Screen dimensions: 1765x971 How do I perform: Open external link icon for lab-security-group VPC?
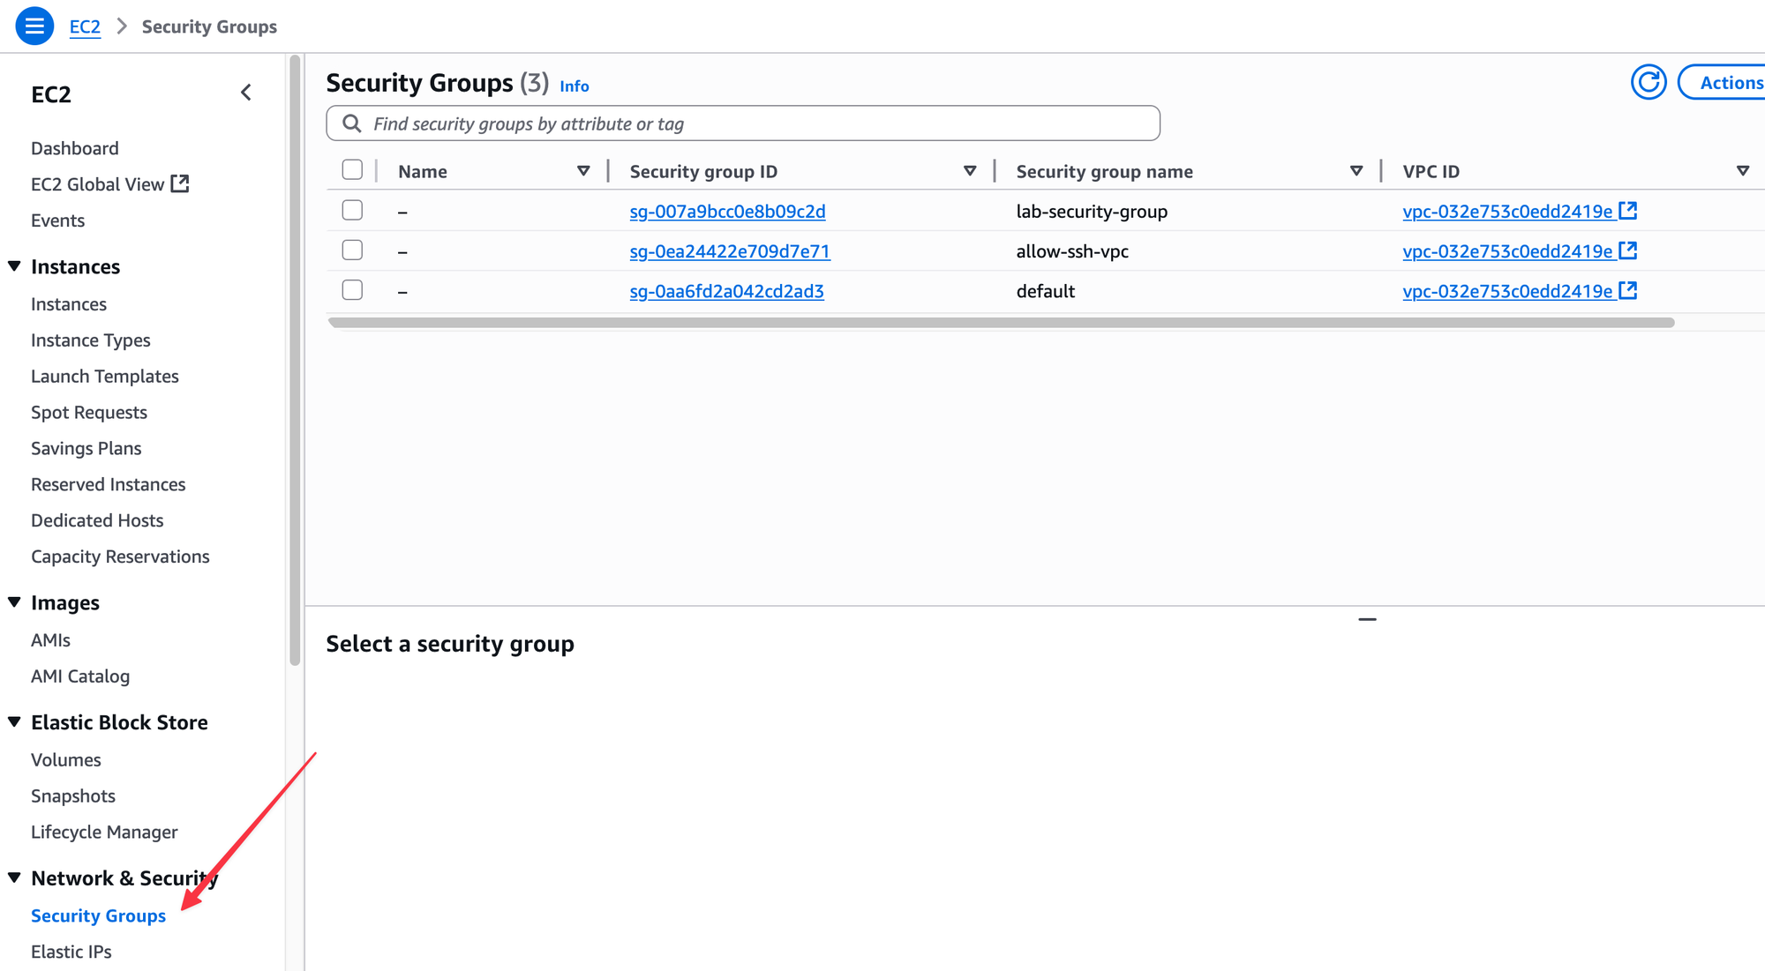1628,210
